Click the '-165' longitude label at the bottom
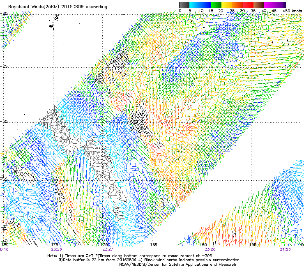The image size is (304, 267). pos(152,245)
